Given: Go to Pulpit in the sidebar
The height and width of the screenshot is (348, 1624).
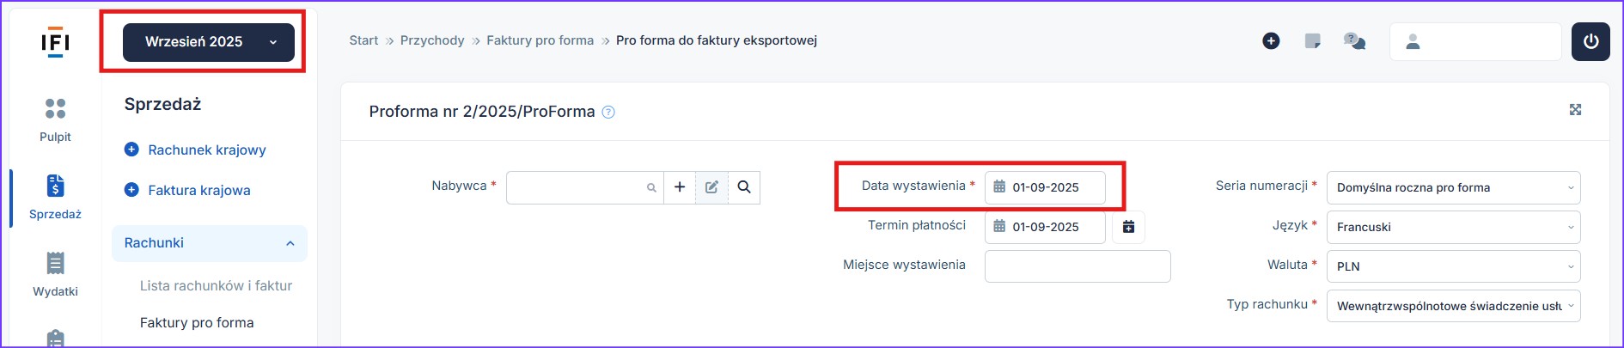Looking at the screenshot, I should (55, 119).
